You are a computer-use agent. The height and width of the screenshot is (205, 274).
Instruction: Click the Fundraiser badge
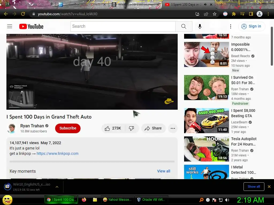coord(240,104)
